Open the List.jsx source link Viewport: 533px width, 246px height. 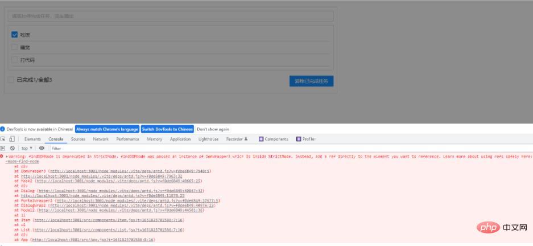[108, 230]
